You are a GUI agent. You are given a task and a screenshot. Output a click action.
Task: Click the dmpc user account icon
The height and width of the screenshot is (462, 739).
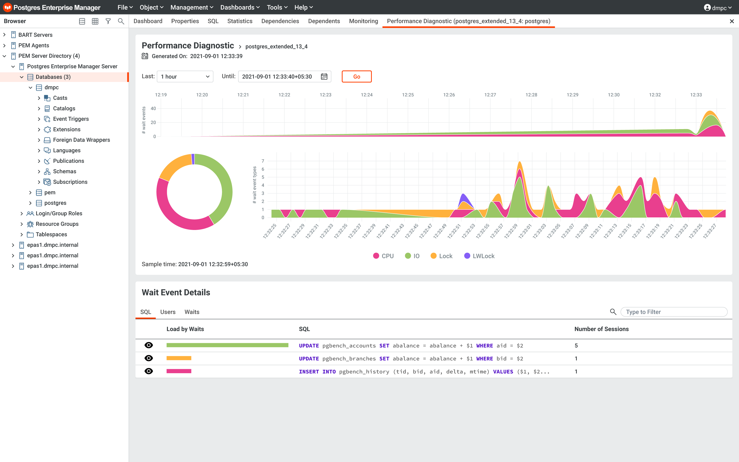(707, 7)
